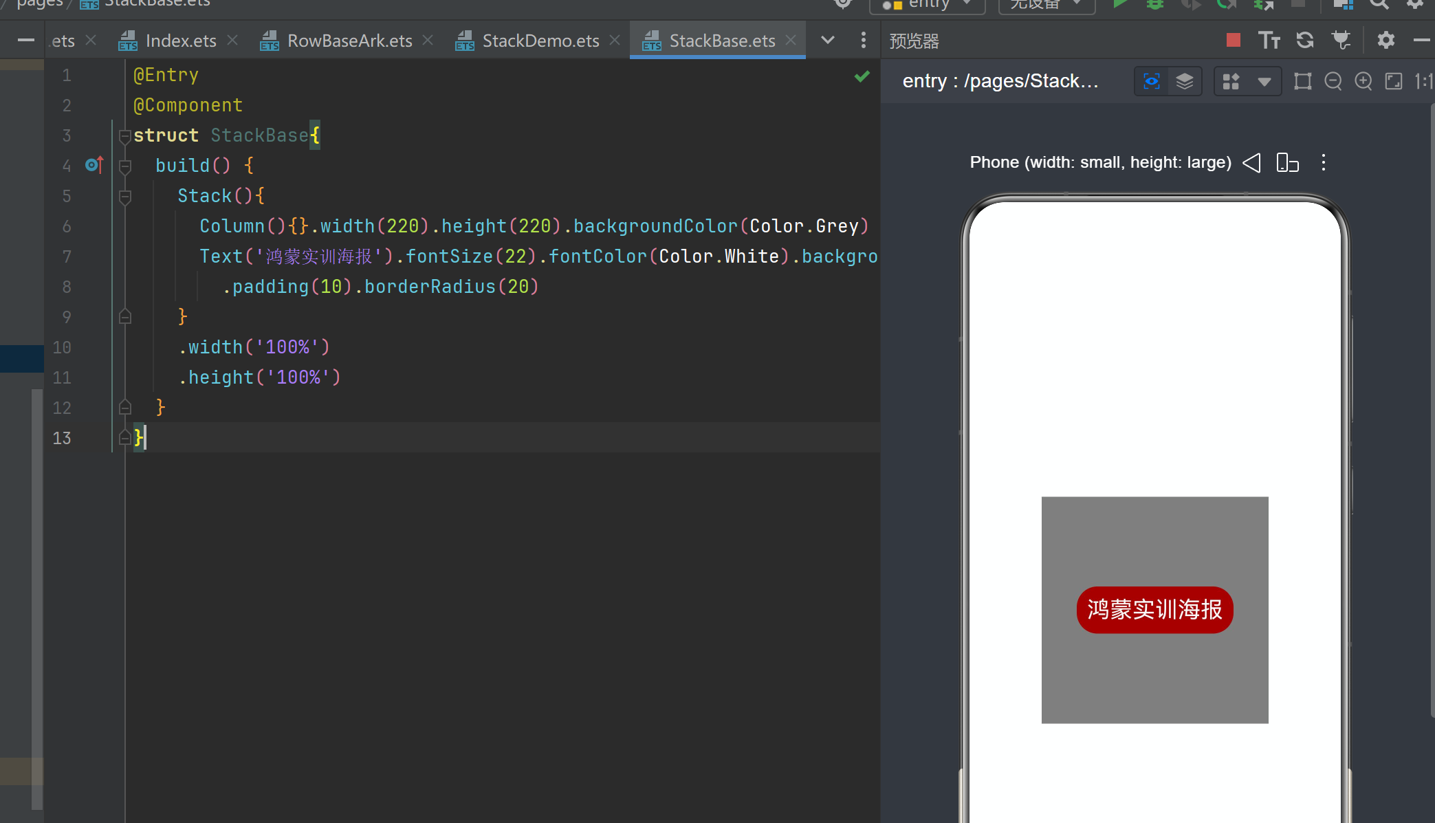Click the closing brace on line 13

point(138,437)
